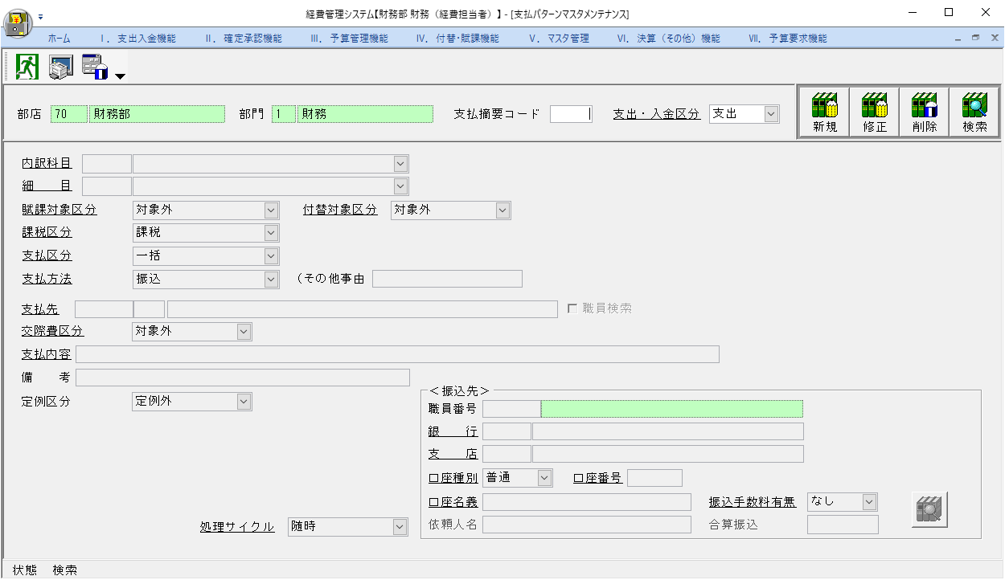1005x580 pixels.
Task: Click the 口座名義 label link
Action: pos(453,502)
